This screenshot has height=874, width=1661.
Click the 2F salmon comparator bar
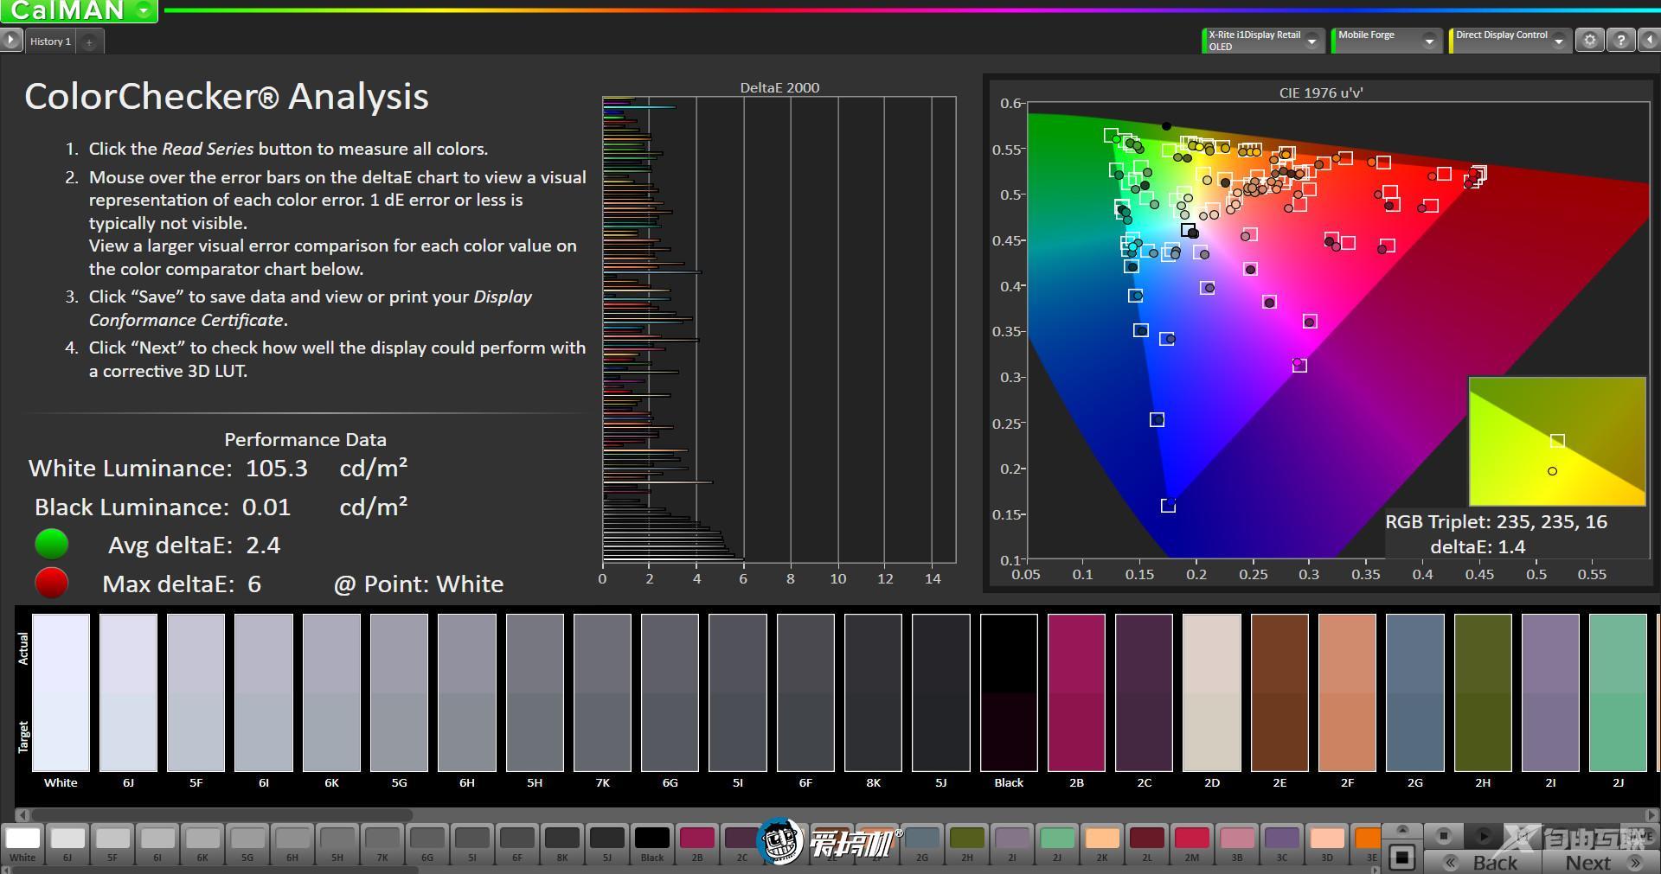[1347, 692]
